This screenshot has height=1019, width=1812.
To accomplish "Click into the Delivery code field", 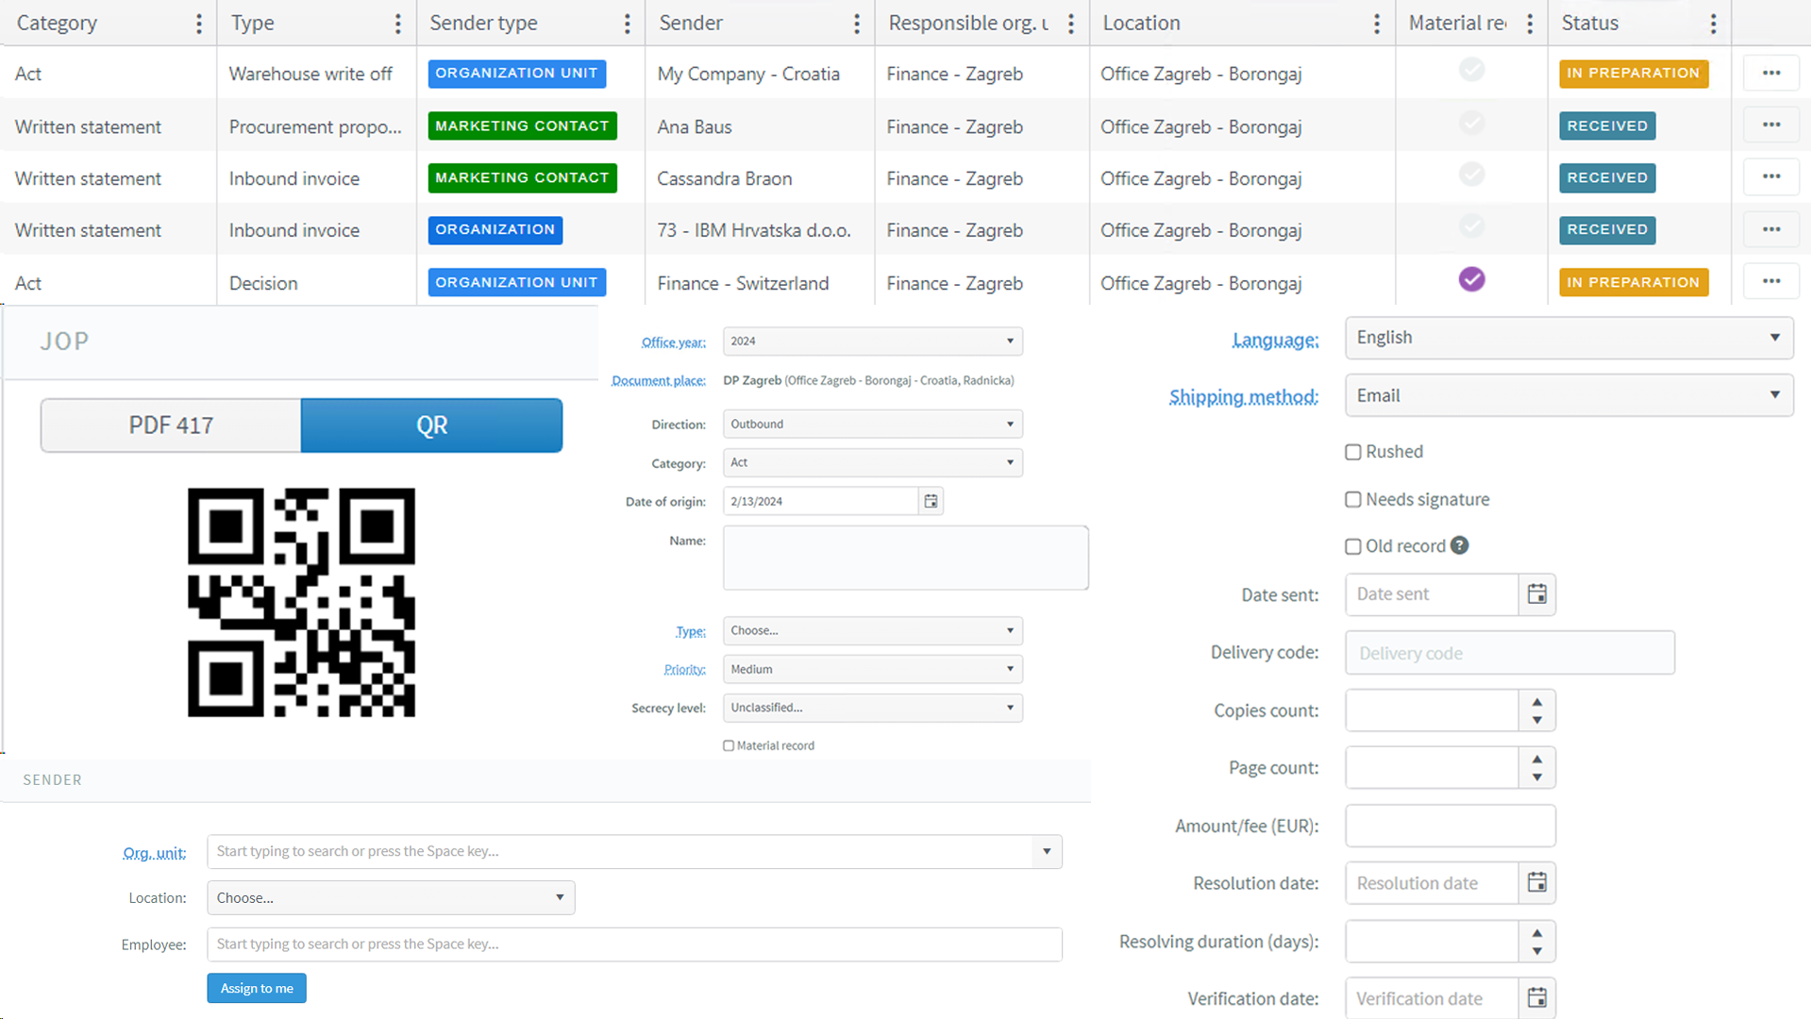I will (1510, 653).
